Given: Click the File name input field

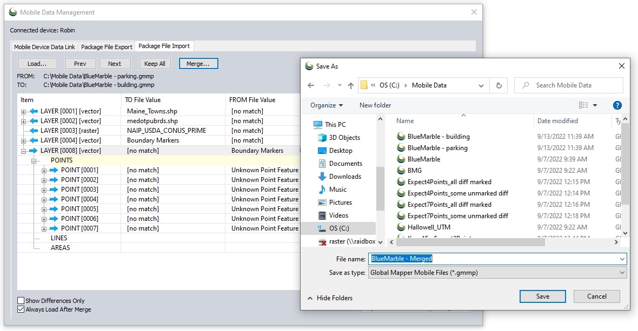Looking at the screenshot, I should coord(492,259).
